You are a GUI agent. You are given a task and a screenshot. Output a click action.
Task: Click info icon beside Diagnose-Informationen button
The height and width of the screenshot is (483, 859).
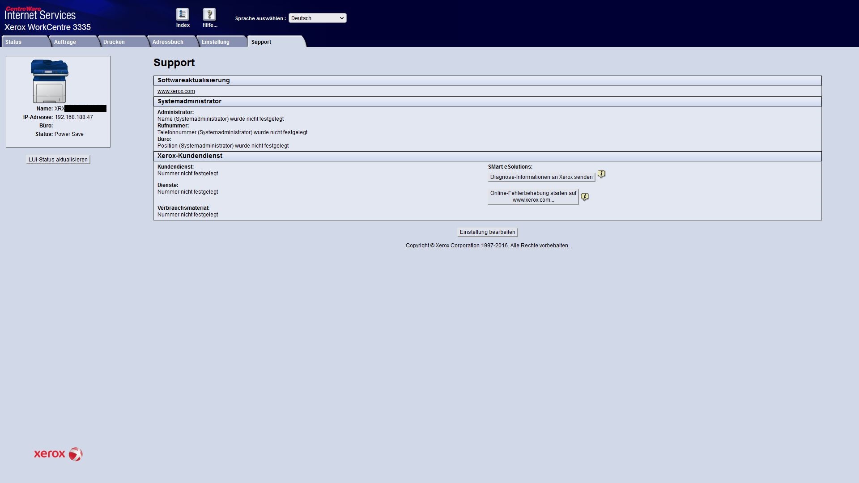pos(601,174)
